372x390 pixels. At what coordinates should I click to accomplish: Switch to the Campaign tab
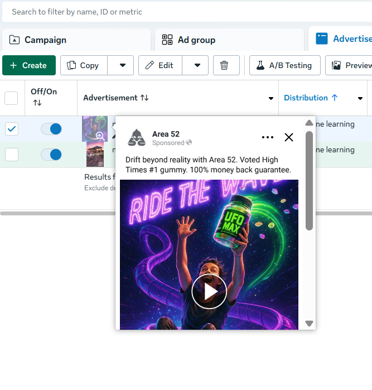click(76, 40)
